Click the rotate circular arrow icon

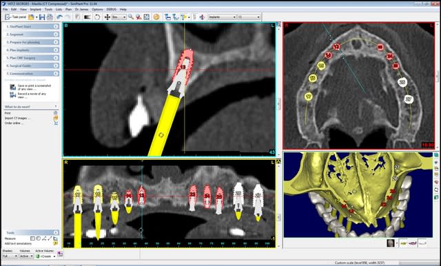click(x=97, y=17)
